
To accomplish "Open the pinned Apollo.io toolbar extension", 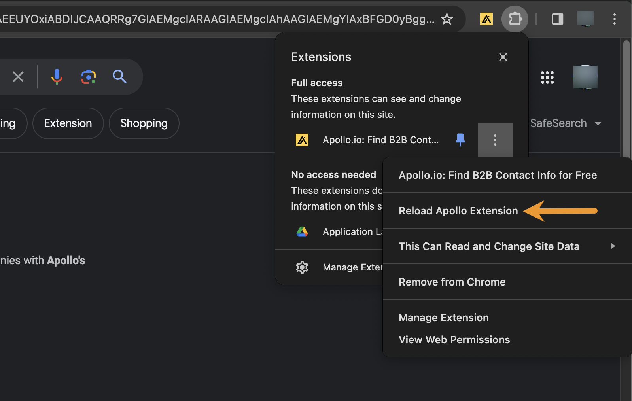I will pyautogui.click(x=486, y=19).
